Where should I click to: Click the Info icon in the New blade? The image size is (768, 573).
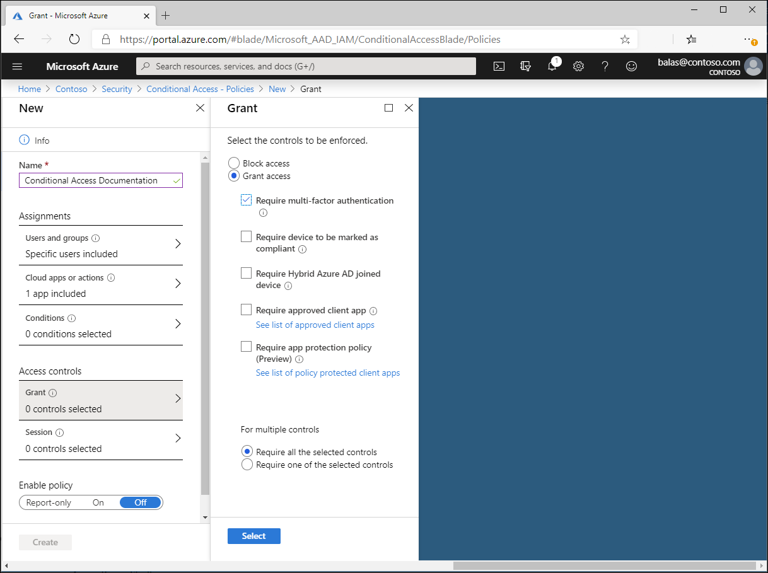coord(25,140)
